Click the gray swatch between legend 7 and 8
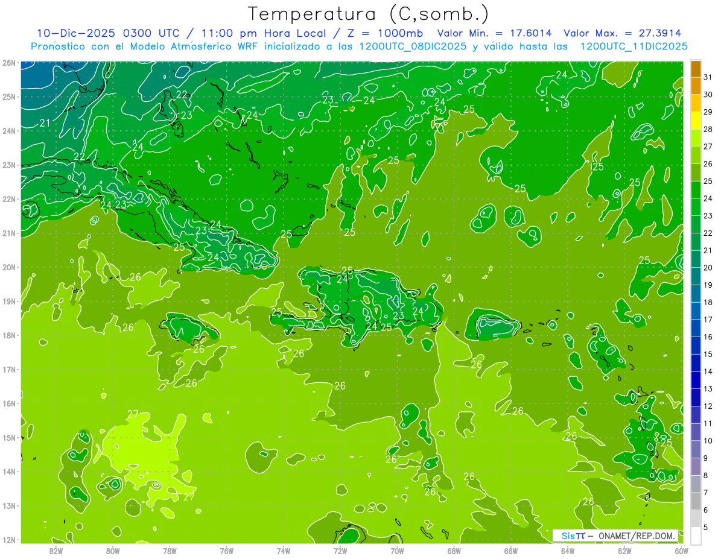724x559 pixels. [696, 484]
